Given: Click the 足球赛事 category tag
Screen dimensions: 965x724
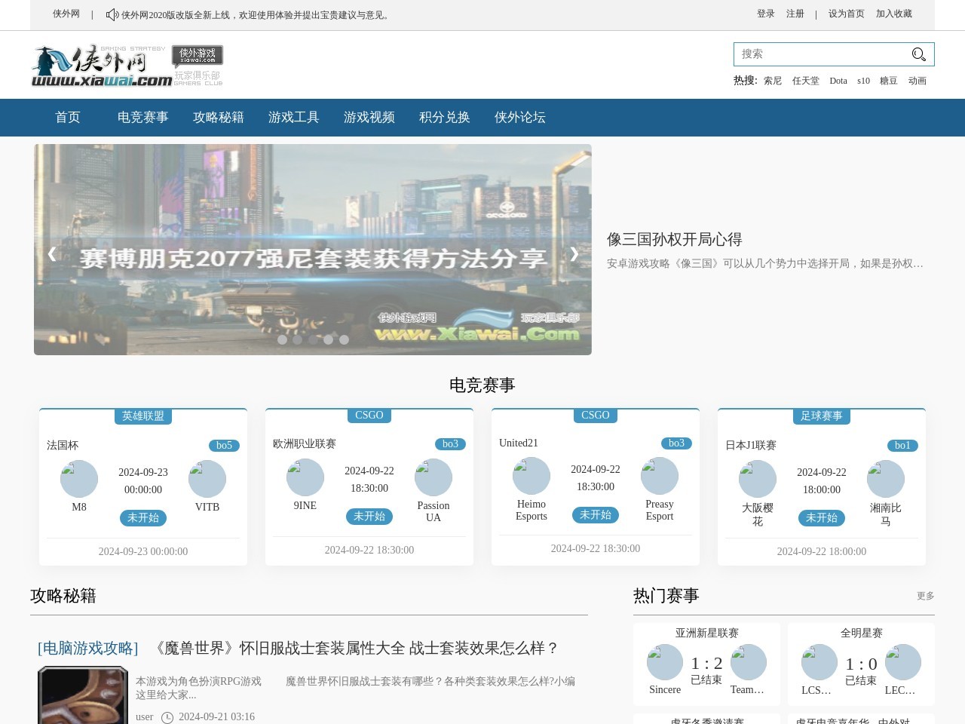Looking at the screenshot, I should coord(822,416).
